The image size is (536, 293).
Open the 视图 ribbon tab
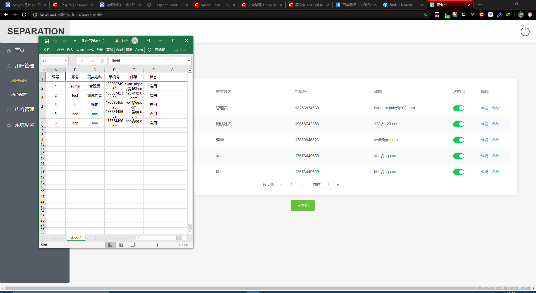click(x=119, y=50)
